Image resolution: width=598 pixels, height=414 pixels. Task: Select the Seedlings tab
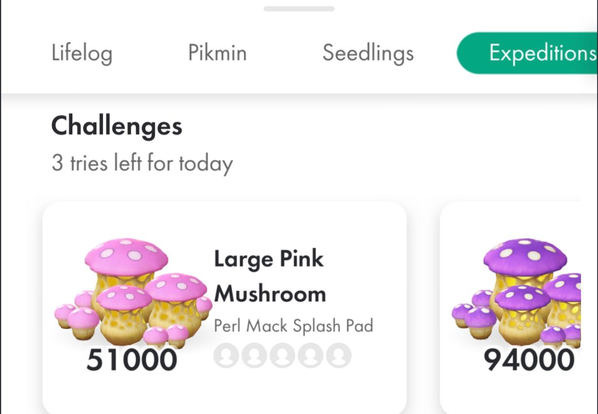368,53
